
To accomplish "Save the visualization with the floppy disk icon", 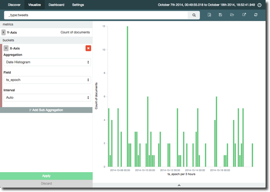I will [x=220, y=15].
